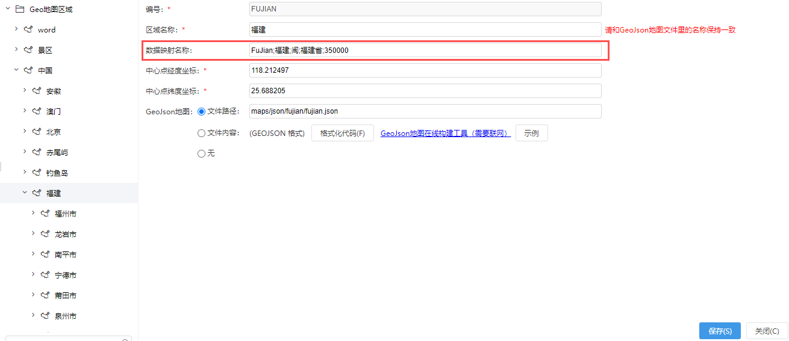Select 中国 in the region tree

(45, 70)
